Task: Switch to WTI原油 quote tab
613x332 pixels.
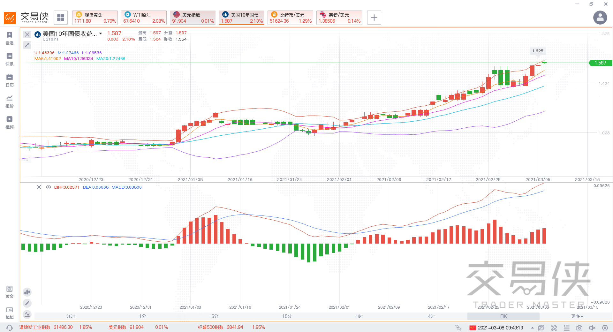Action: (x=144, y=18)
